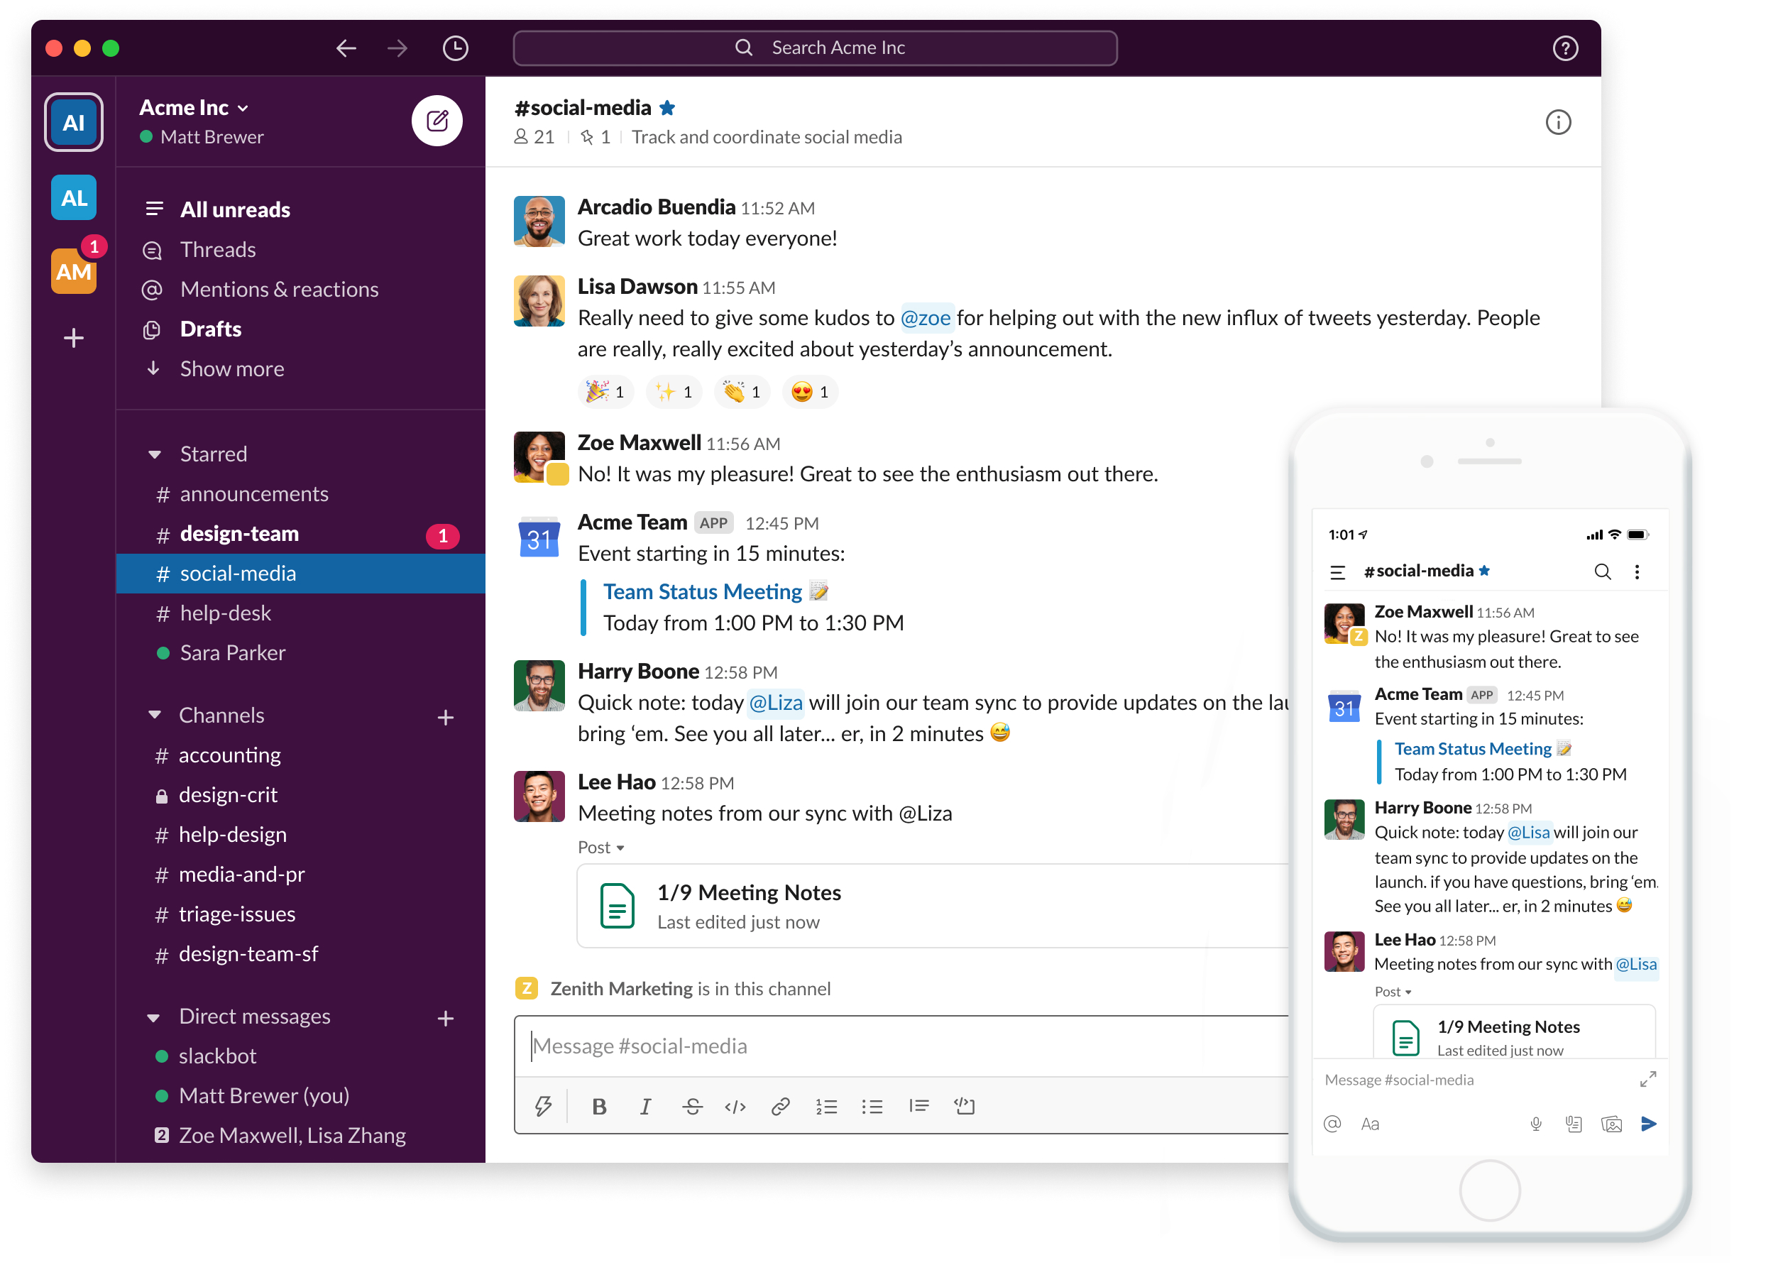Collapse the Starred section
This screenshot has height=1265, width=1783.
click(x=154, y=454)
